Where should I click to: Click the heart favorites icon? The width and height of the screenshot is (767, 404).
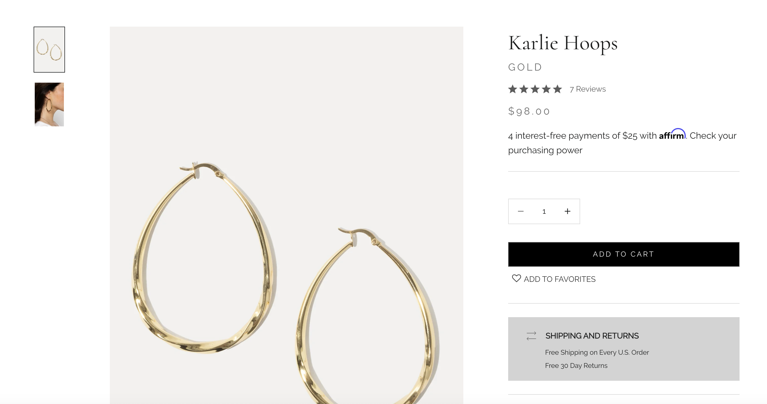(516, 278)
